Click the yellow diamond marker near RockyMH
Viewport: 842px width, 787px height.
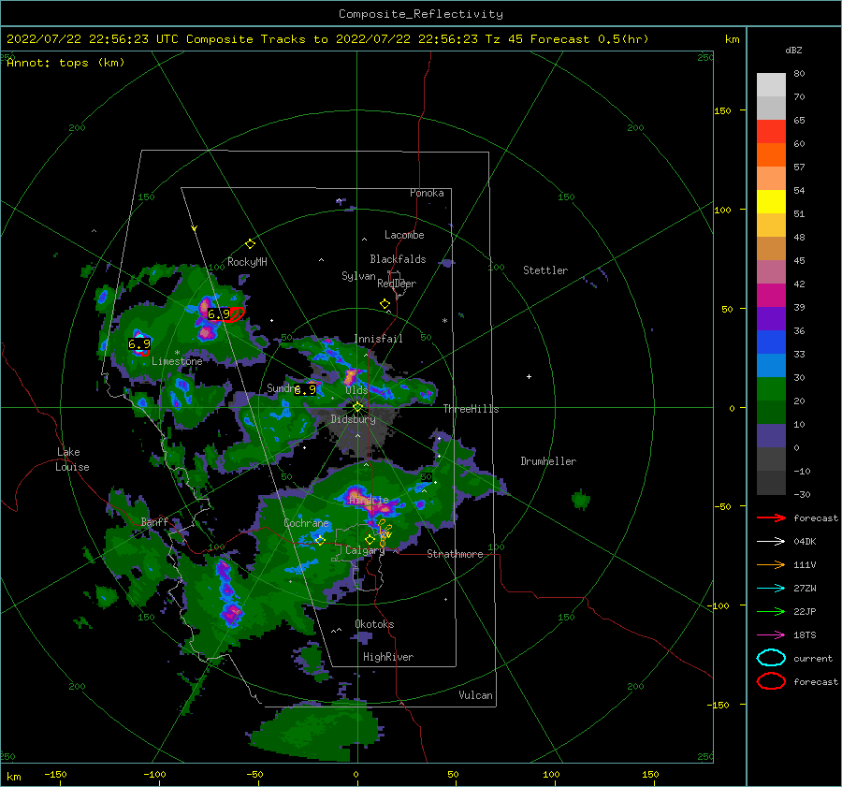coord(250,244)
